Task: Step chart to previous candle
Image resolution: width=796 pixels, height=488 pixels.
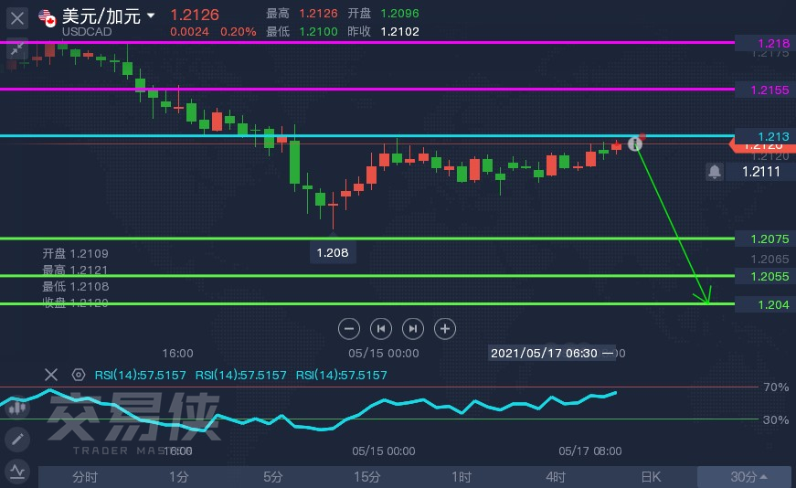Action: pos(381,329)
